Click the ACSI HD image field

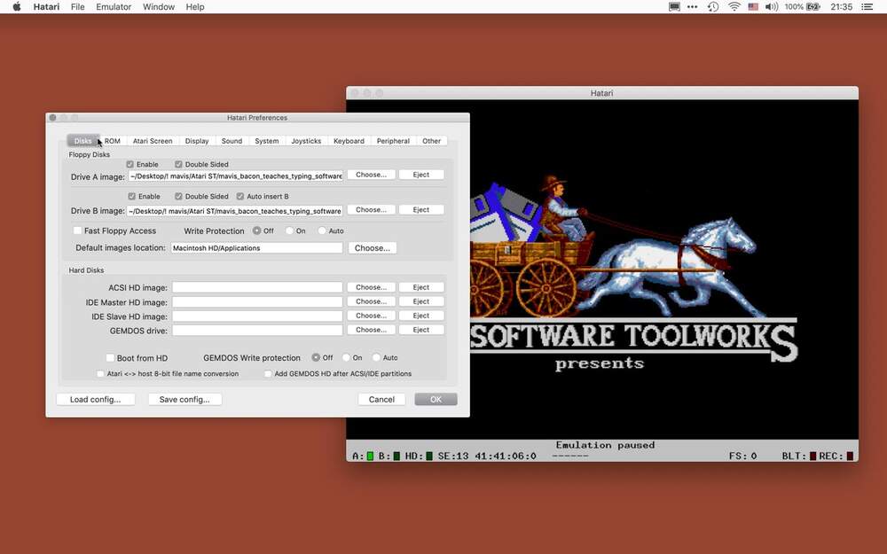click(257, 288)
